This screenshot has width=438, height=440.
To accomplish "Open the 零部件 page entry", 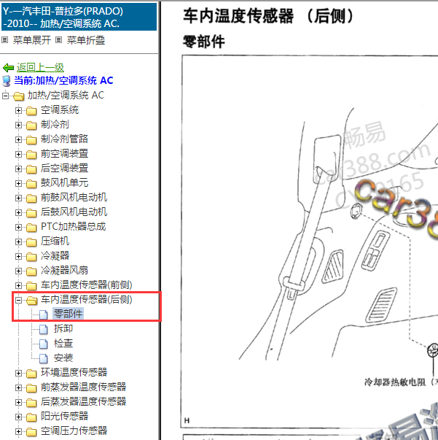I will click(68, 314).
